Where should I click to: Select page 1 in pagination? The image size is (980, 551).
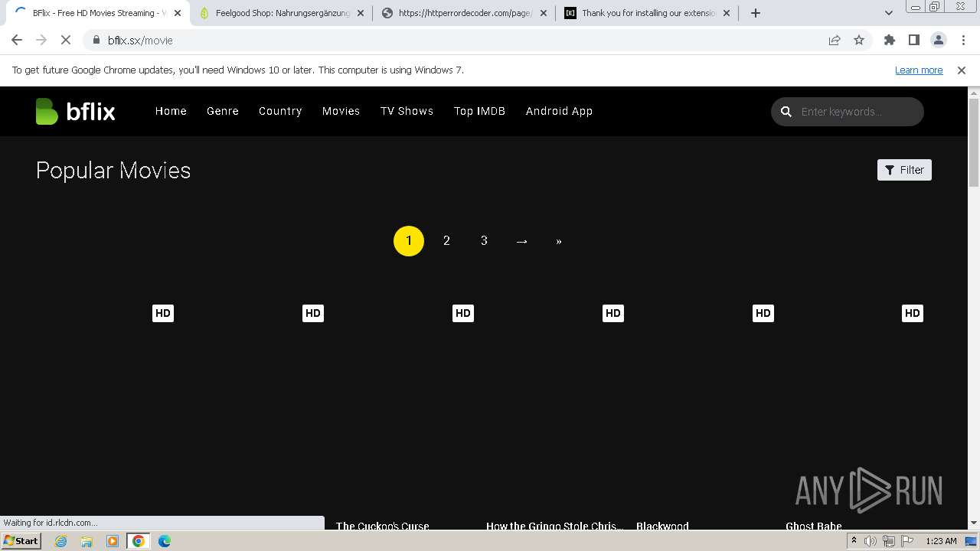[409, 241]
